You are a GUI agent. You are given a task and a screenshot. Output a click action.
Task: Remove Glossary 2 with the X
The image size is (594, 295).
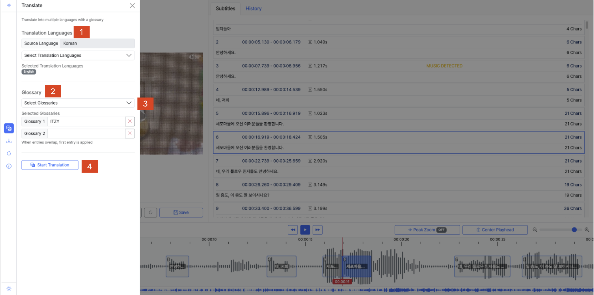130,133
